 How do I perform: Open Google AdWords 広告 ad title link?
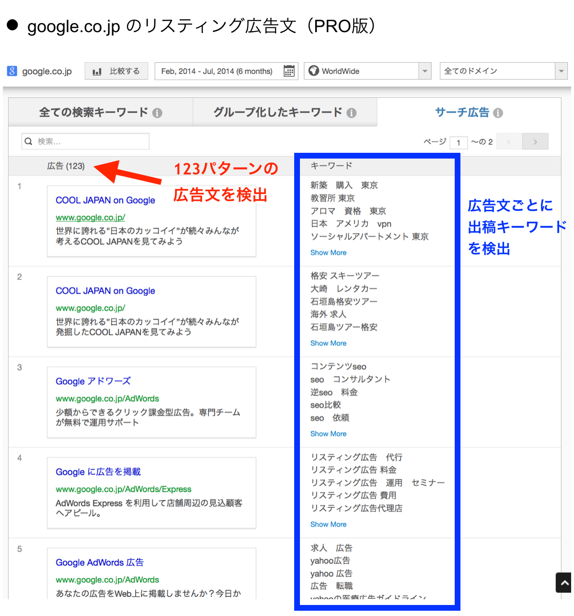(100, 562)
